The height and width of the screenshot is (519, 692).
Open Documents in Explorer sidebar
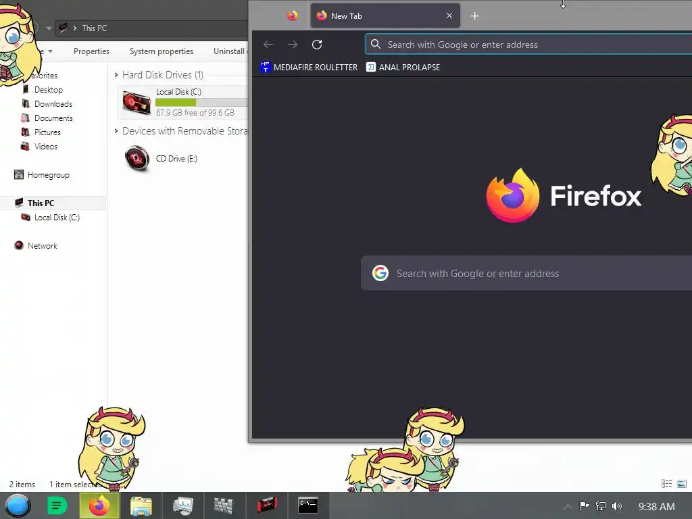53,118
